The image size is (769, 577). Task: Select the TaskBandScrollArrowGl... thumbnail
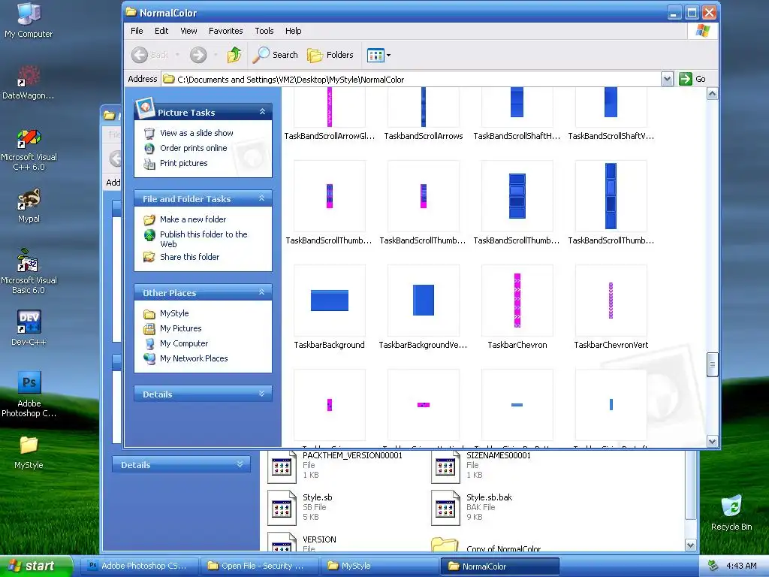pos(330,107)
